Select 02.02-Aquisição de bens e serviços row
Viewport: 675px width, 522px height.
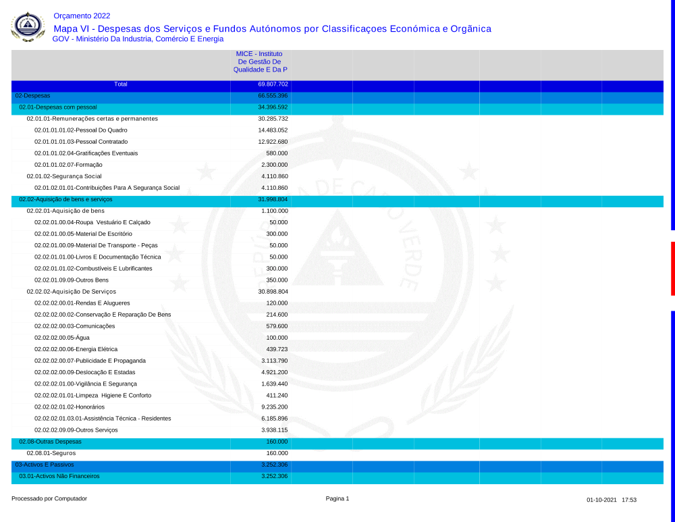pos(65,199)
